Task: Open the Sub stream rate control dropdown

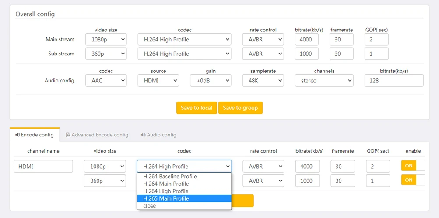Action: point(263,54)
